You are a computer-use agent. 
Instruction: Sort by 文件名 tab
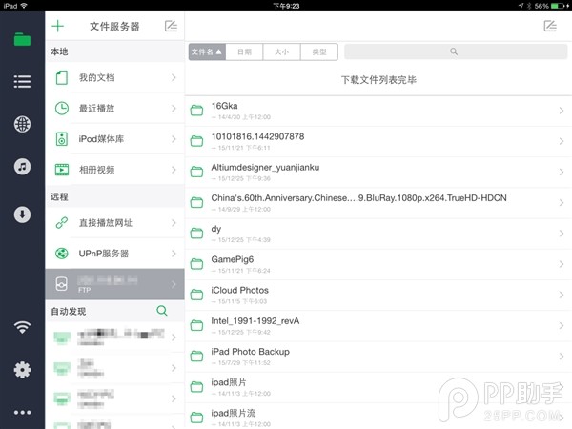point(207,51)
